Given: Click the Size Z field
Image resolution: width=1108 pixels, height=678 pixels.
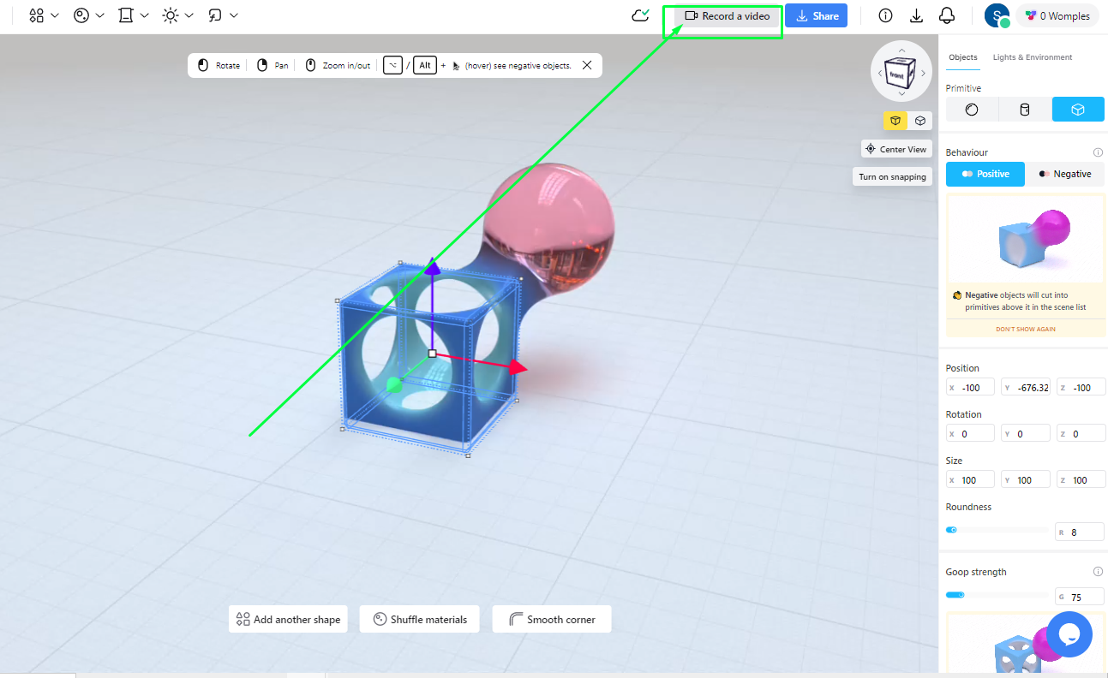Looking at the screenshot, I should click(1081, 479).
